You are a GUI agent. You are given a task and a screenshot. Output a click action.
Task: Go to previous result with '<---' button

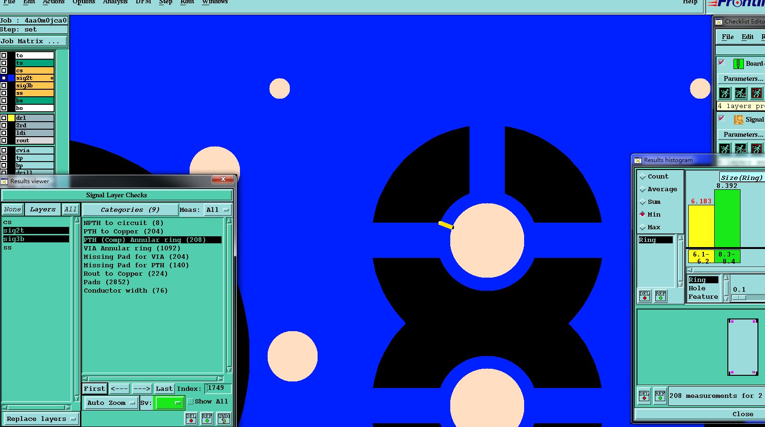[120, 389]
